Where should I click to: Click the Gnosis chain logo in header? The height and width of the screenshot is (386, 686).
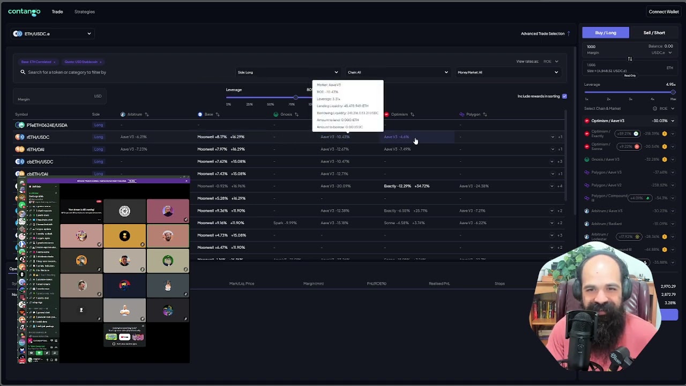[276, 114]
